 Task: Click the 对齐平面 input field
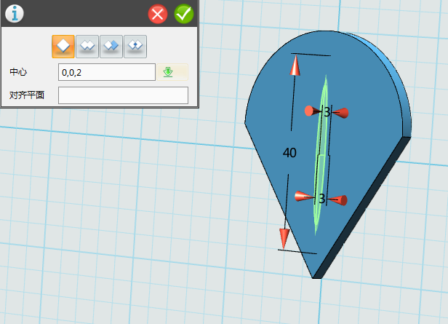click(123, 95)
